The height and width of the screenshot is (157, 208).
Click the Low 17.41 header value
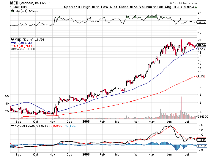(x=109, y=7)
